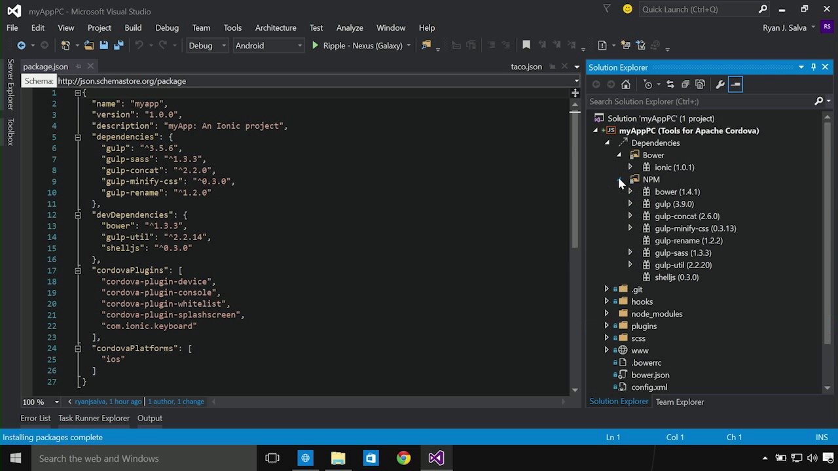Open the Error List tab
838x471 pixels.
[x=35, y=418]
